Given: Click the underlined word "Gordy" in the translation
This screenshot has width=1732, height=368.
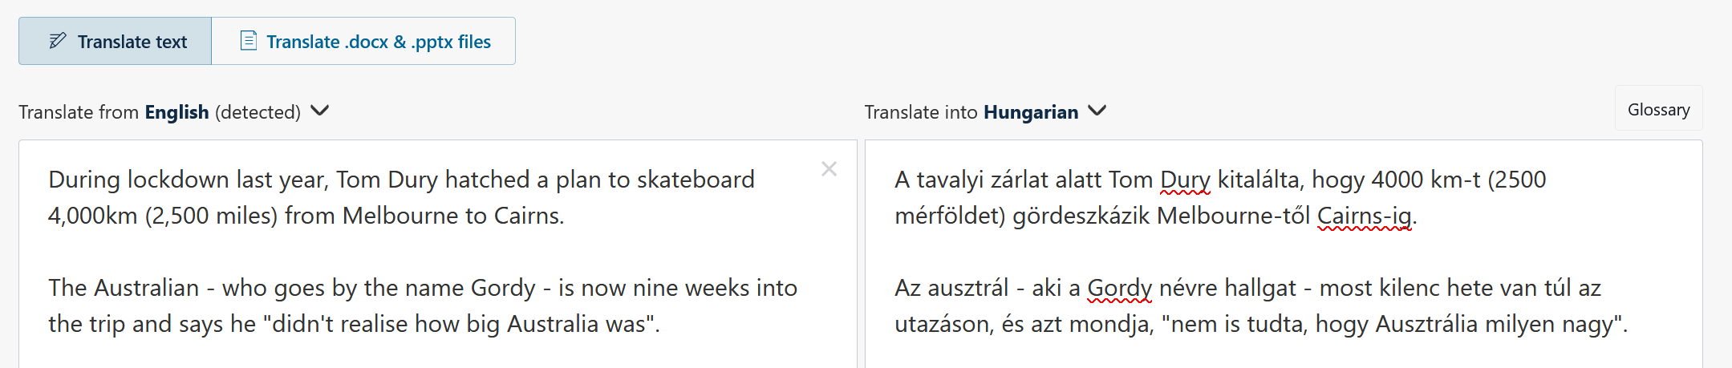Looking at the screenshot, I should click(x=1119, y=288).
